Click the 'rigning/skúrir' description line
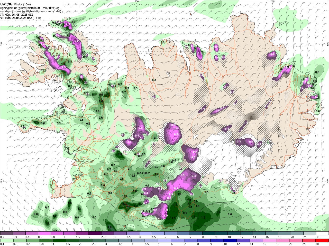Image resolution: width=329 pixels, height=246 pixels. 30,8
